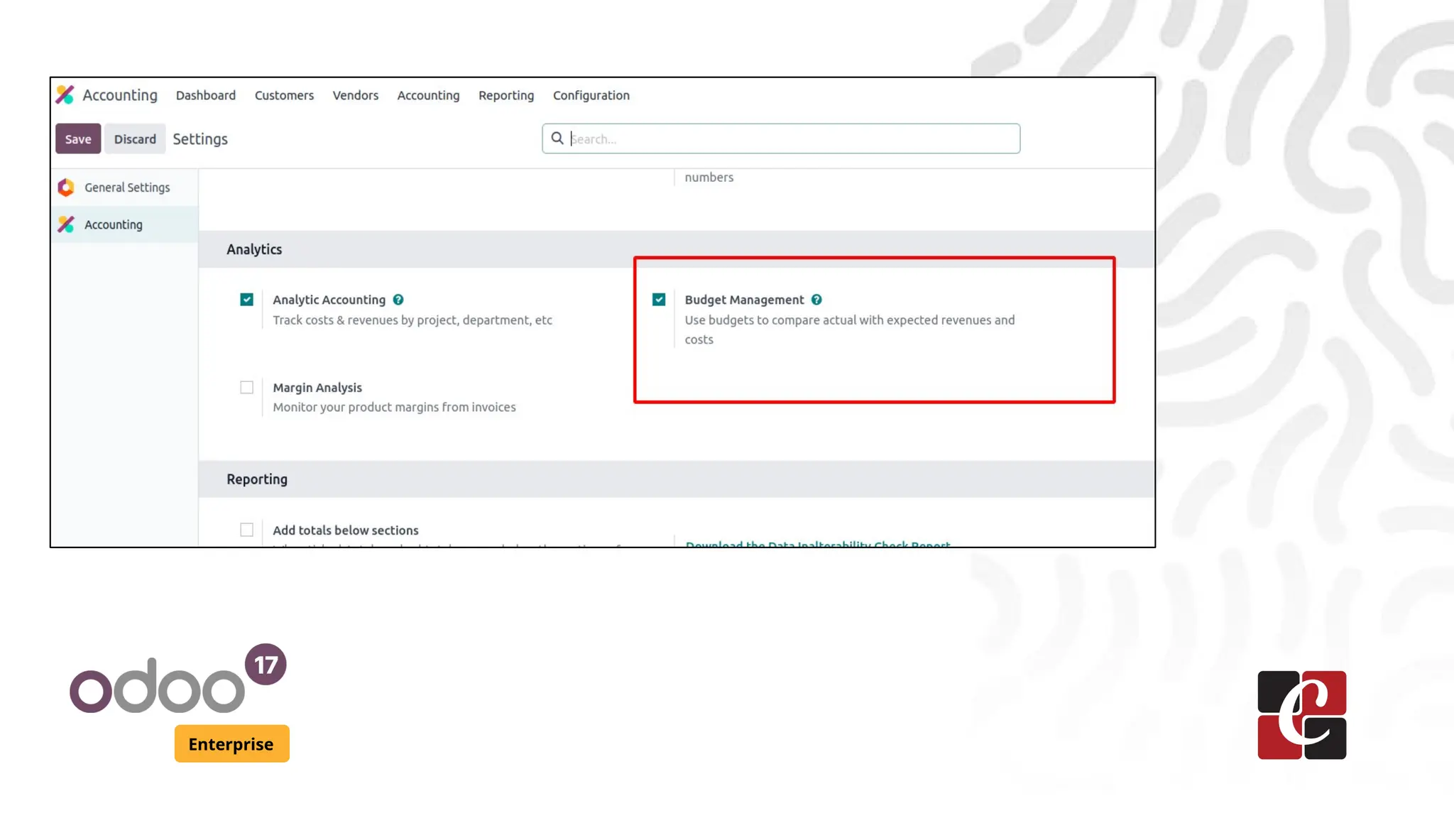The width and height of the screenshot is (1454, 818).
Task: Click the red and black C logo
Action: 1301,715
